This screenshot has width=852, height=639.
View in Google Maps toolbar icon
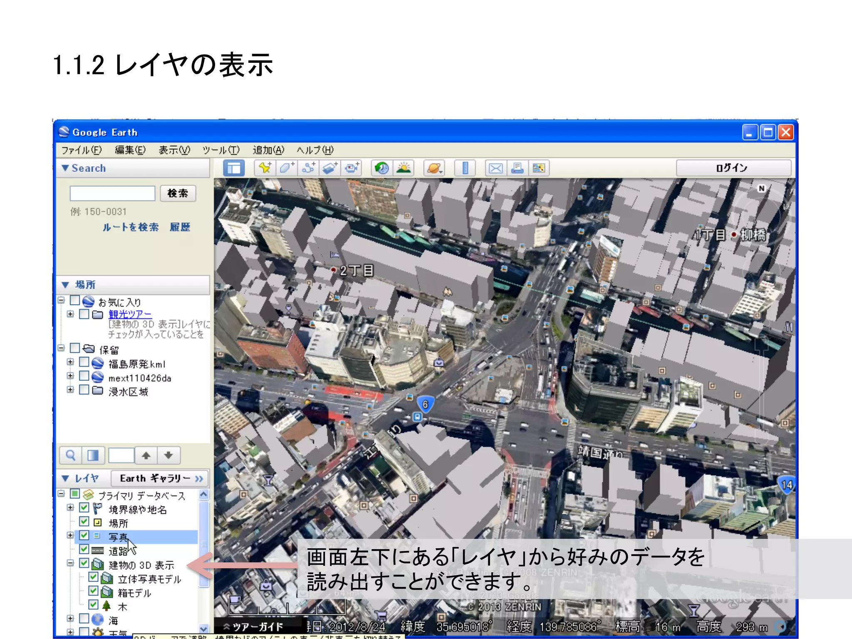click(539, 168)
